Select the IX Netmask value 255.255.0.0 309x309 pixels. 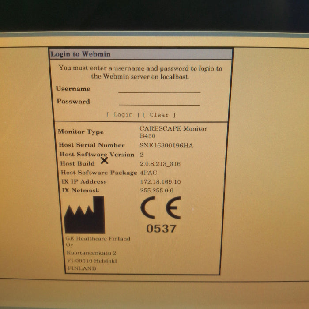156,191
